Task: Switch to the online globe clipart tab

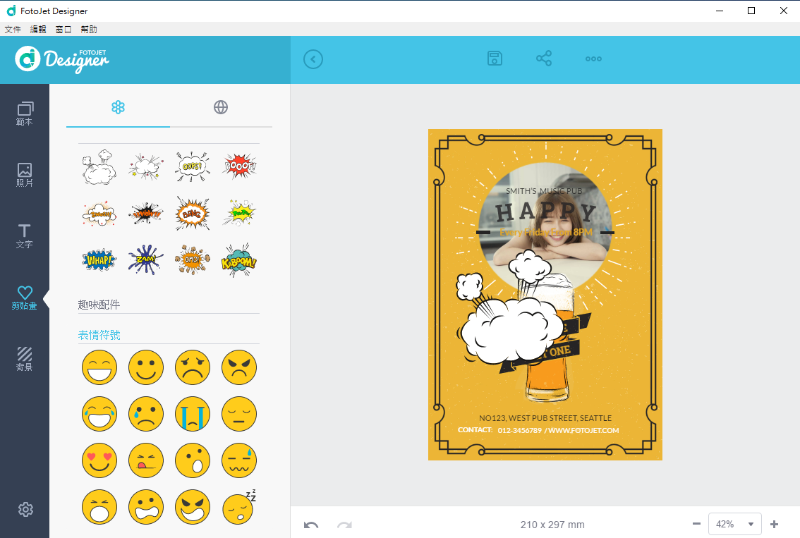Action: point(221,107)
